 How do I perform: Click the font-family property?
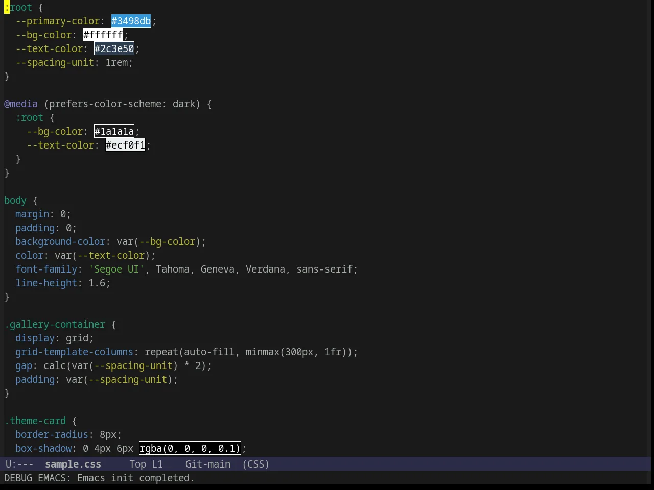tap(46, 269)
